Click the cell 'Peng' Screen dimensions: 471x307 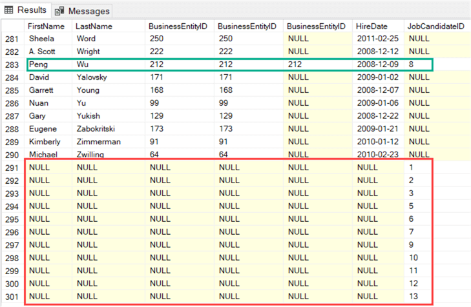[x=48, y=64]
